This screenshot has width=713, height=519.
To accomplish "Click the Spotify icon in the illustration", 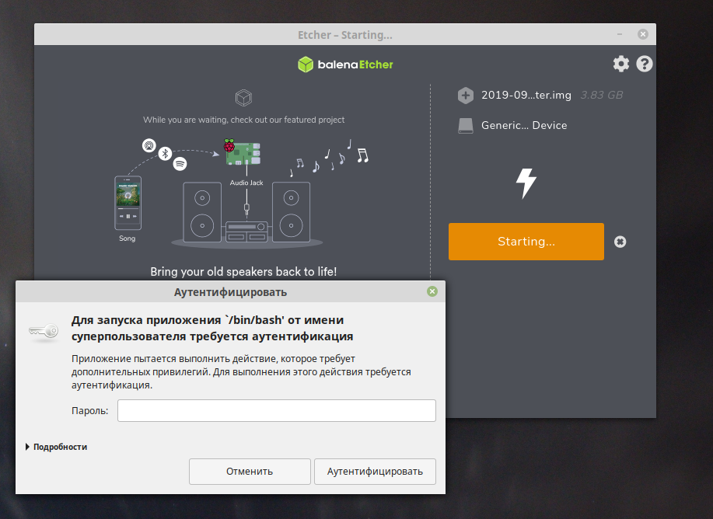I will tap(180, 164).
